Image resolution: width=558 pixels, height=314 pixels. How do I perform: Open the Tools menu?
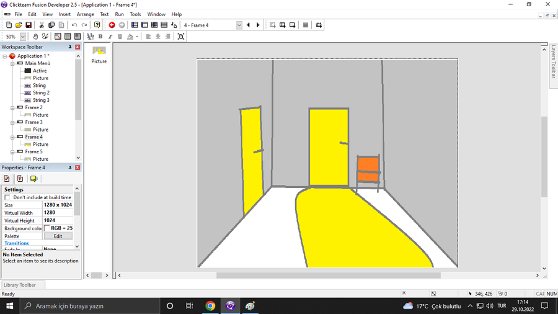coord(135,14)
